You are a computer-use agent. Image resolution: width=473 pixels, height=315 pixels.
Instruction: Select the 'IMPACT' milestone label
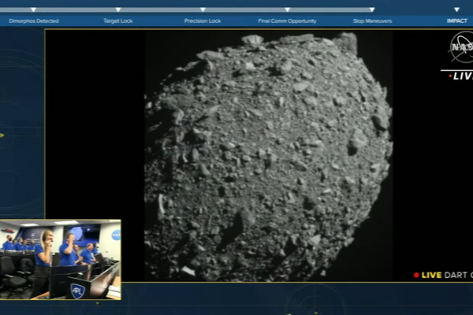[457, 20]
